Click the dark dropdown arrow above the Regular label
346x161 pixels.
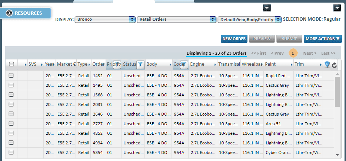(x=337, y=8)
